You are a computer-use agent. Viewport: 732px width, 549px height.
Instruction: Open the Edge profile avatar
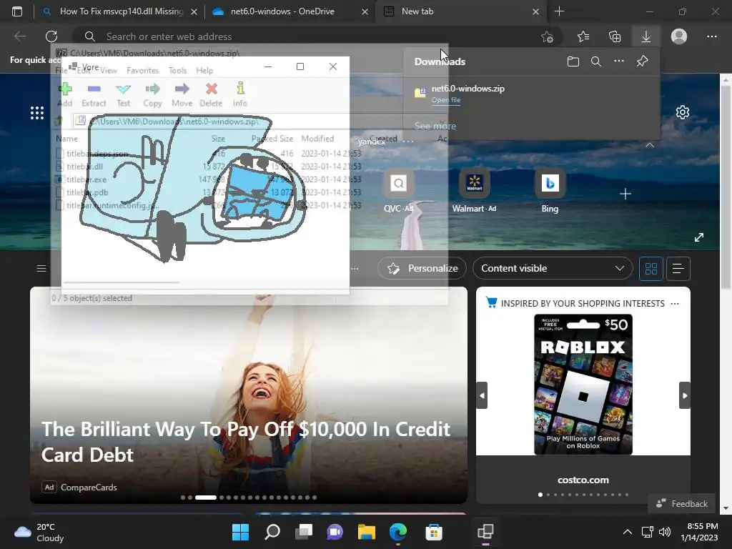point(679,36)
